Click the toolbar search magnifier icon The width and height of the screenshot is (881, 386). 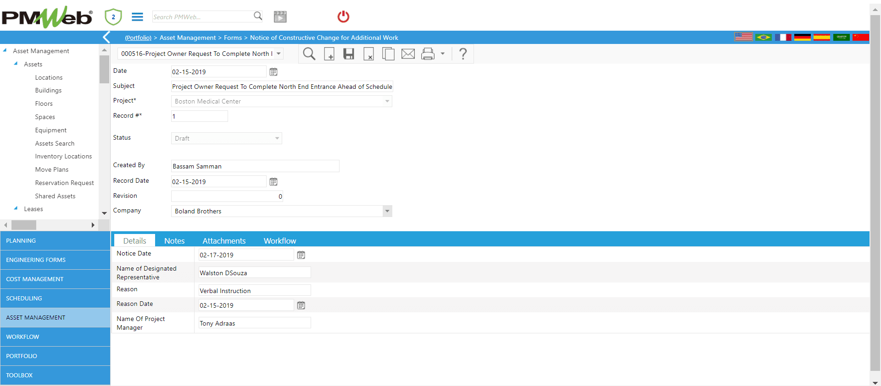coord(309,54)
